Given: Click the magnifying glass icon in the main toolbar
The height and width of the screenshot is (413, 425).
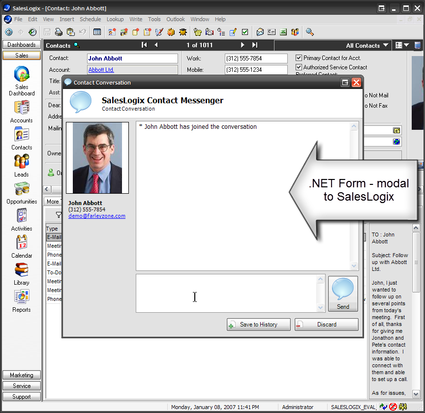Looking at the screenshot, I should [x=309, y=32].
